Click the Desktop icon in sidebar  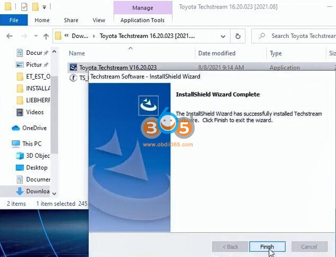point(20,167)
